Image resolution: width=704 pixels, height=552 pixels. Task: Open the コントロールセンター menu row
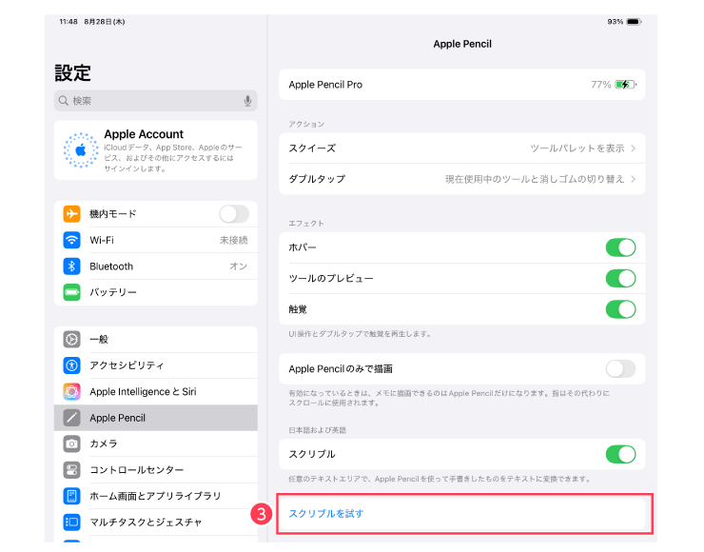pyautogui.click(x=156, y=470)
